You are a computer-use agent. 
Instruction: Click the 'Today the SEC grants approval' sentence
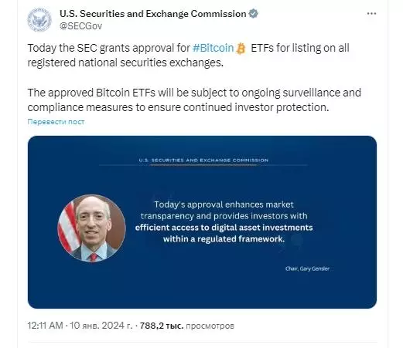(x=188, y=56)
